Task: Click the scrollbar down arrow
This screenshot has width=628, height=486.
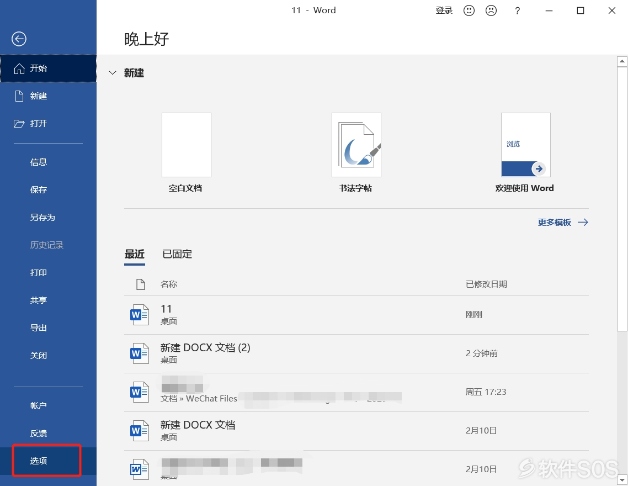Action: (622, 479)
